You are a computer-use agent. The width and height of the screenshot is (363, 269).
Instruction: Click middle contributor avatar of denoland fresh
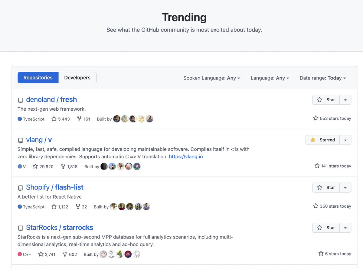tap(133, 119)
